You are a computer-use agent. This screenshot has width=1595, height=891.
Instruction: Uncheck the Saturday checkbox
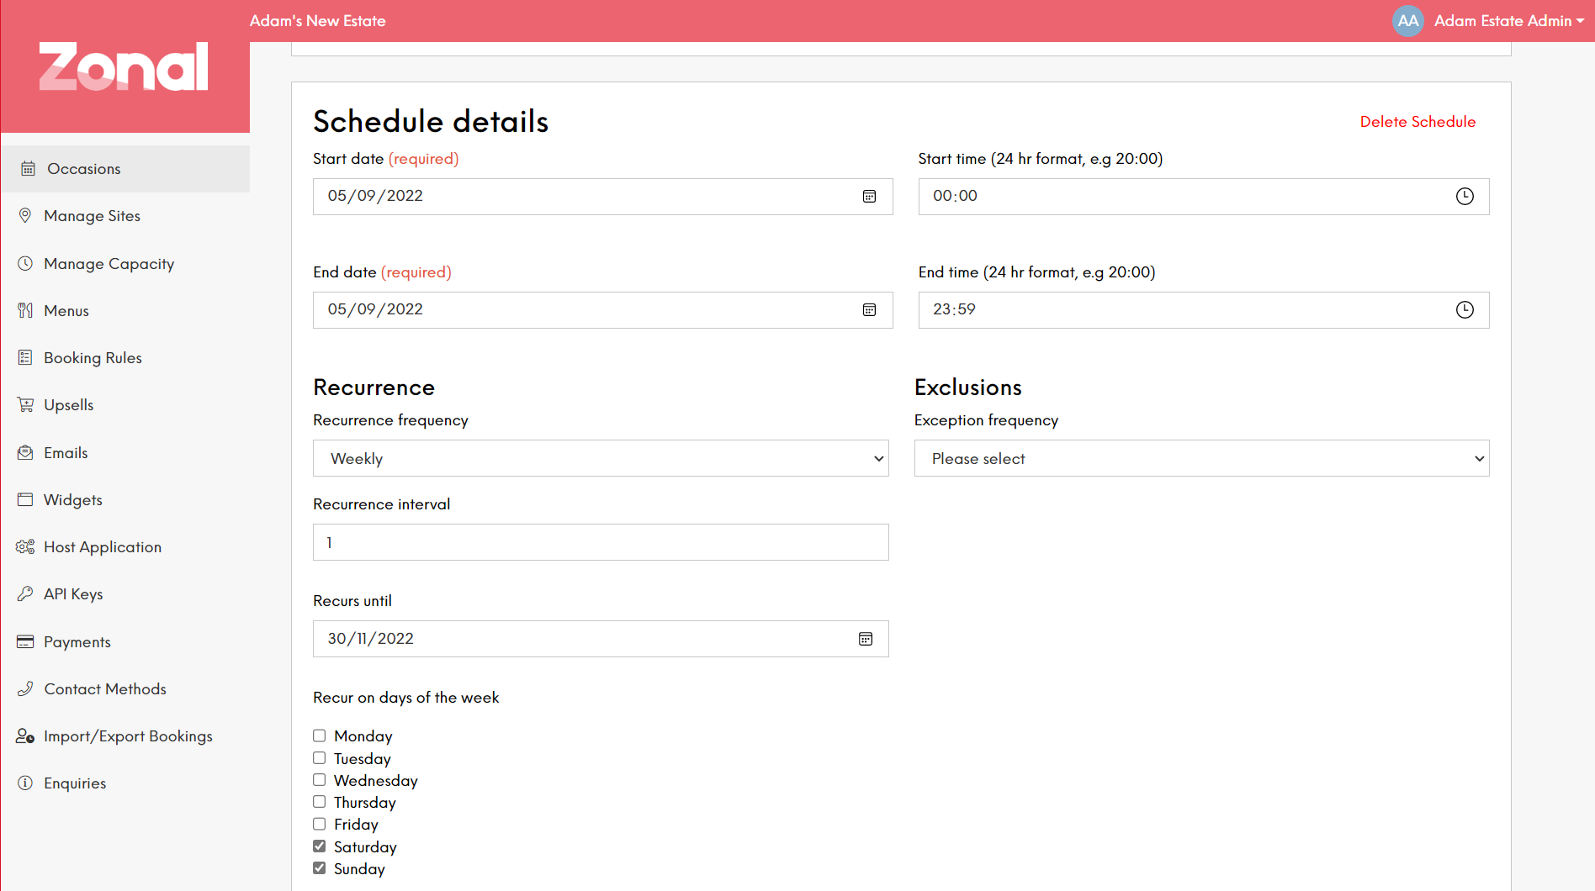tap(320, 846)
